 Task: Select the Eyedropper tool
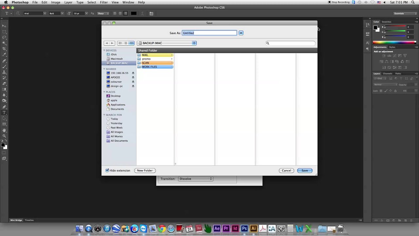click(x=4, y=54)
